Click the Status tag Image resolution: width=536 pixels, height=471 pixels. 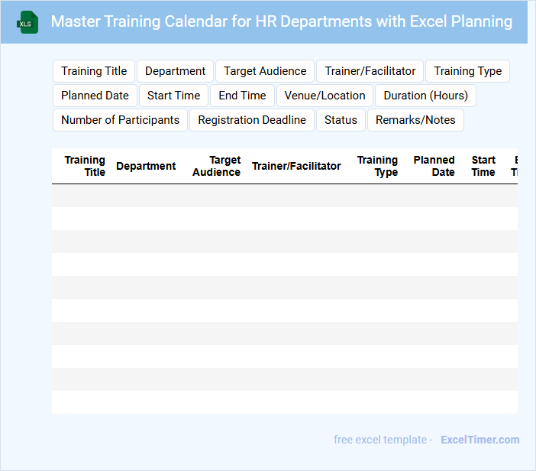(341, 120)
